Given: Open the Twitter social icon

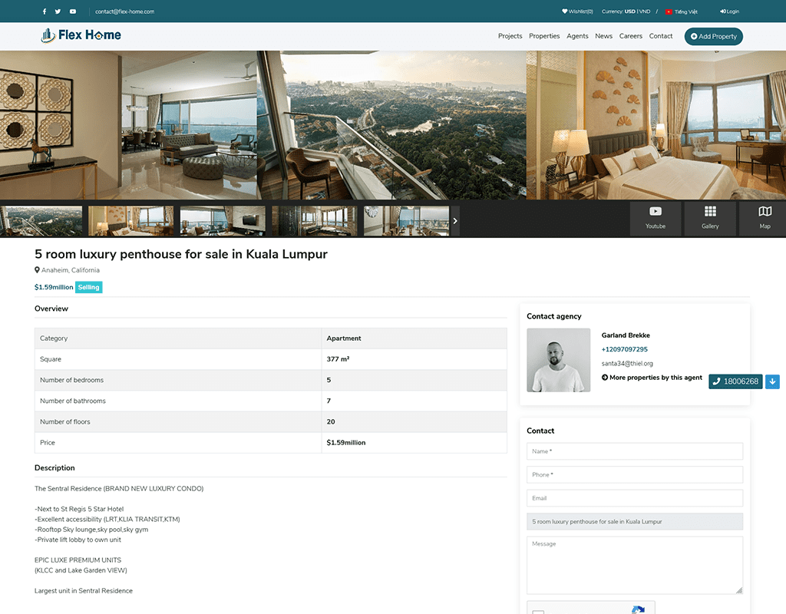Looking at the screenshot, I should coord(58,12).
